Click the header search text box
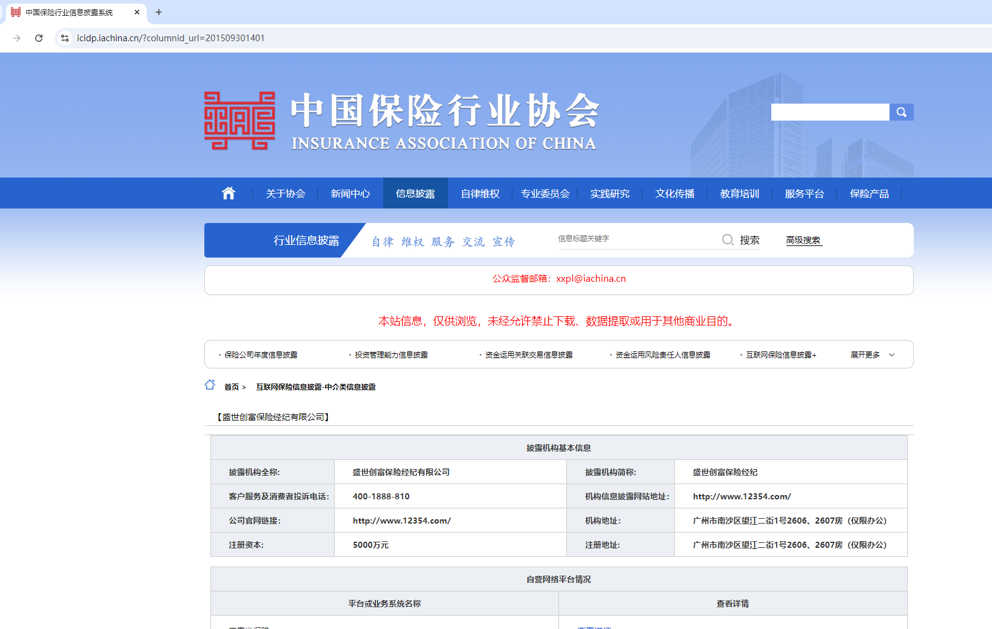Image resolution: width=992 pixels, height=629 pixels. click(829, 112)
